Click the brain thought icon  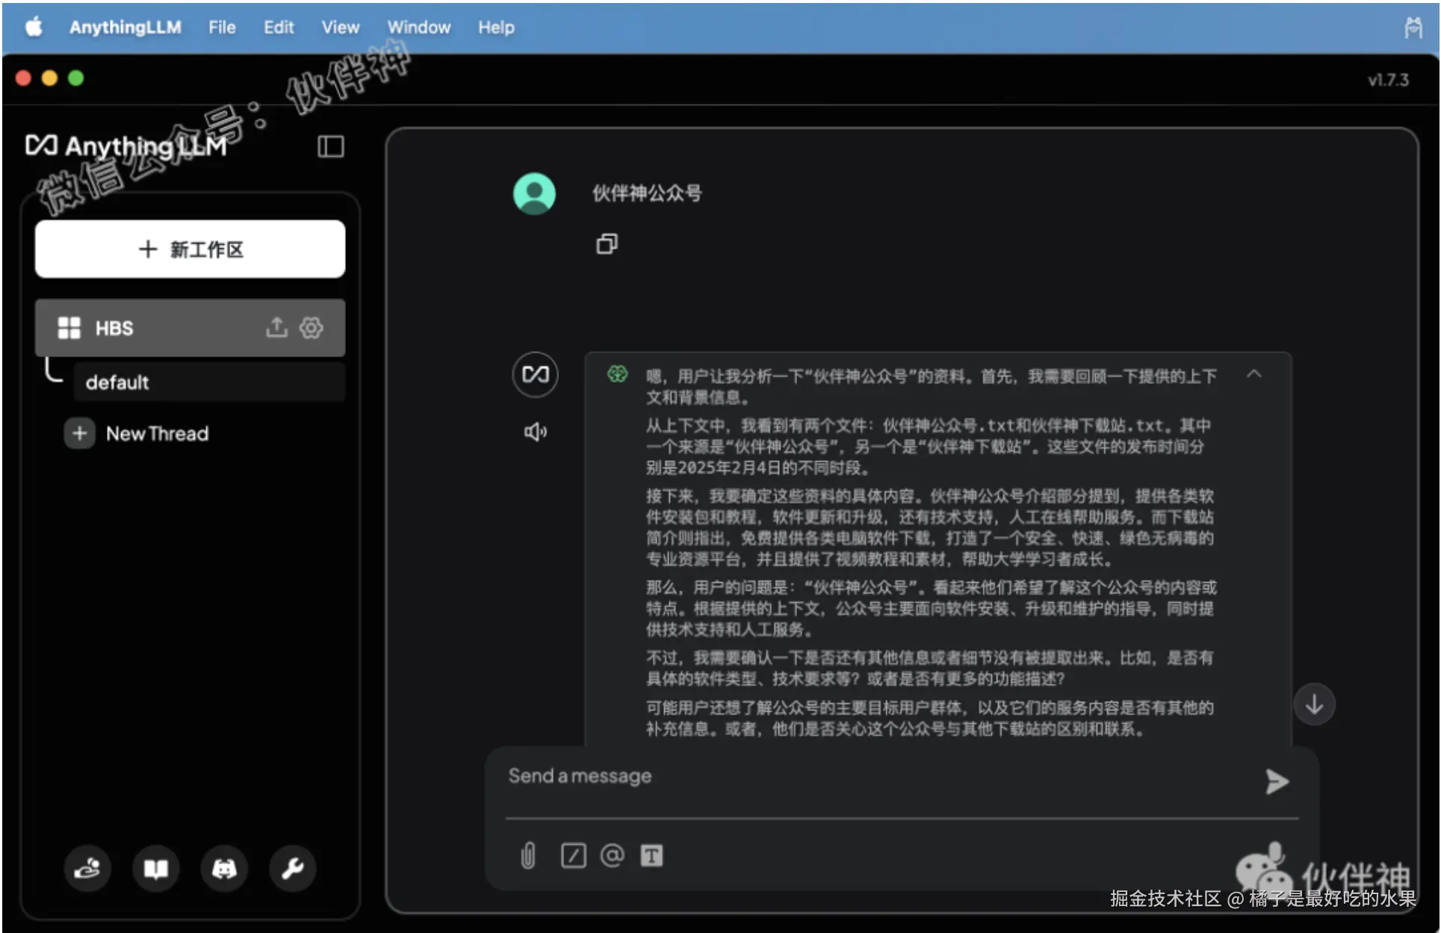617,373
